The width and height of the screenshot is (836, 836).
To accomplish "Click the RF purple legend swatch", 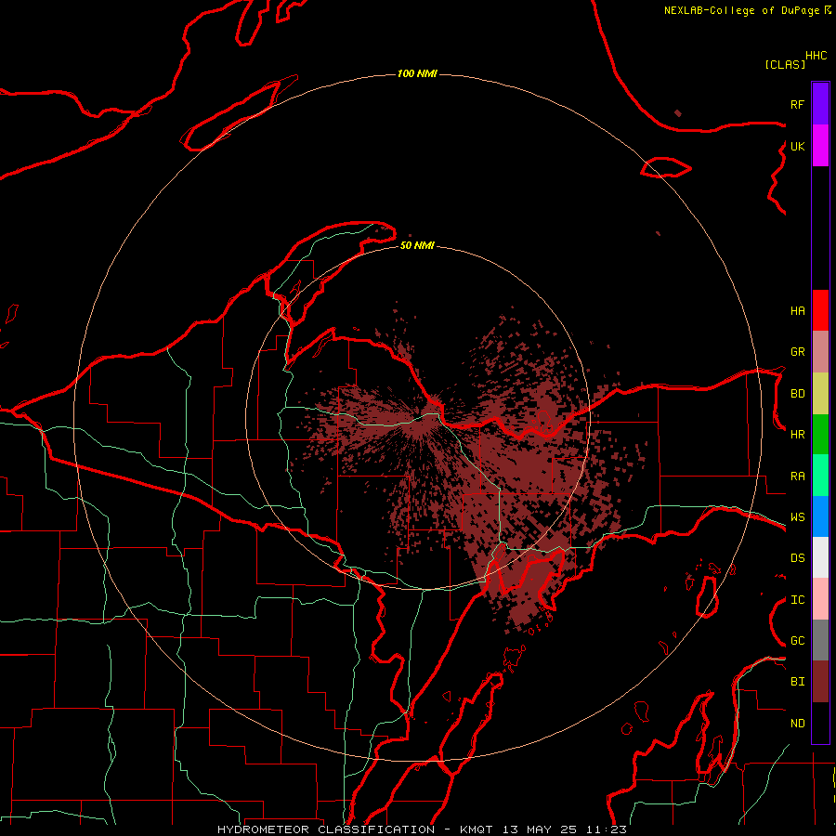I will [820, 104].
